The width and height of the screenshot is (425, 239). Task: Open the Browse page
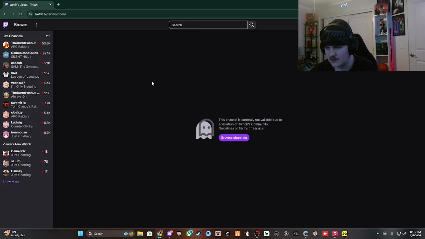coord(21,25)
